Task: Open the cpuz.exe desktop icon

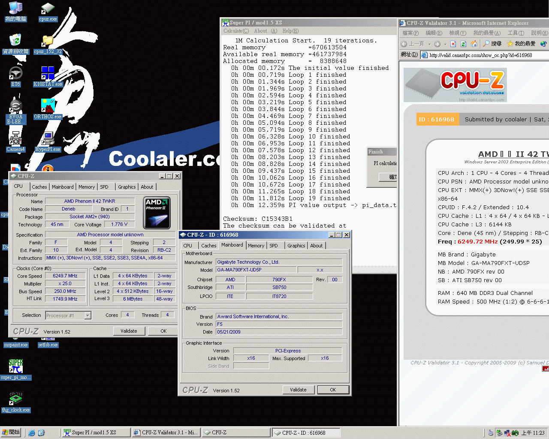Action: (48, 12)
